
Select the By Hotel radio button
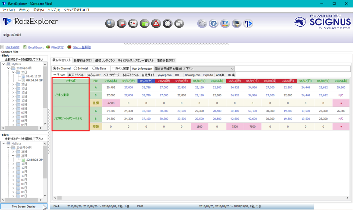[75, 69]
